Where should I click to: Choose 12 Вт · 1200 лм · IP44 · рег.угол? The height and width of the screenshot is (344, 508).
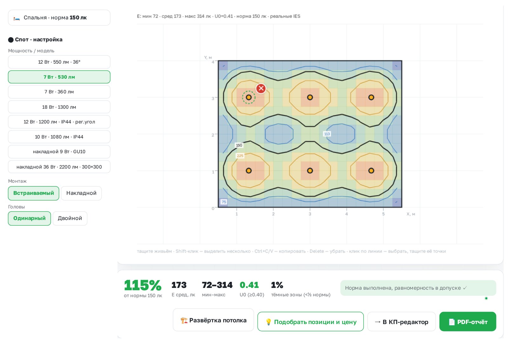tap(59, 122)
